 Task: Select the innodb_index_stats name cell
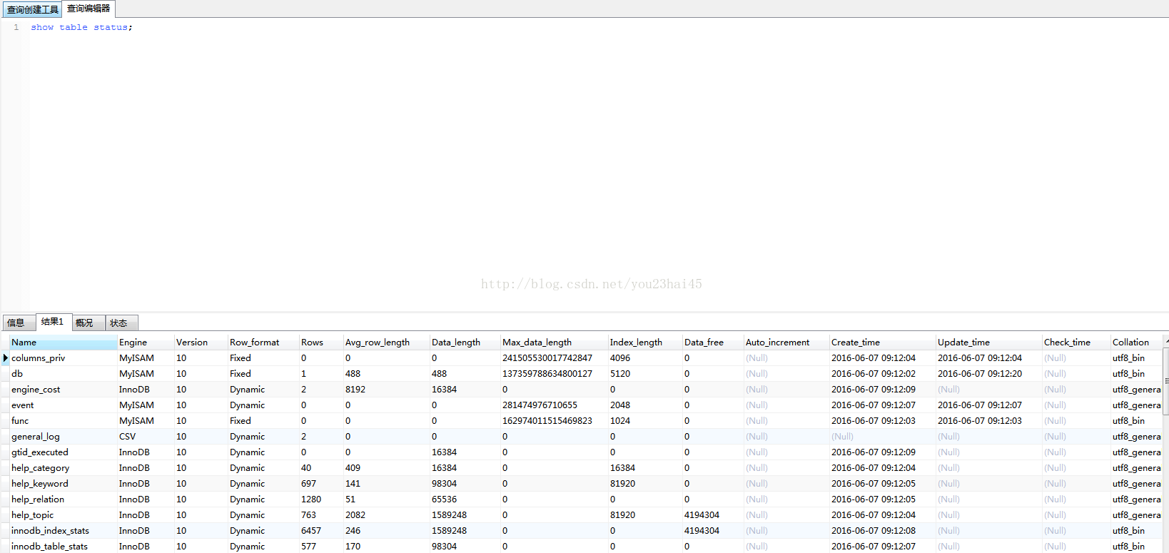pos(63,531)
